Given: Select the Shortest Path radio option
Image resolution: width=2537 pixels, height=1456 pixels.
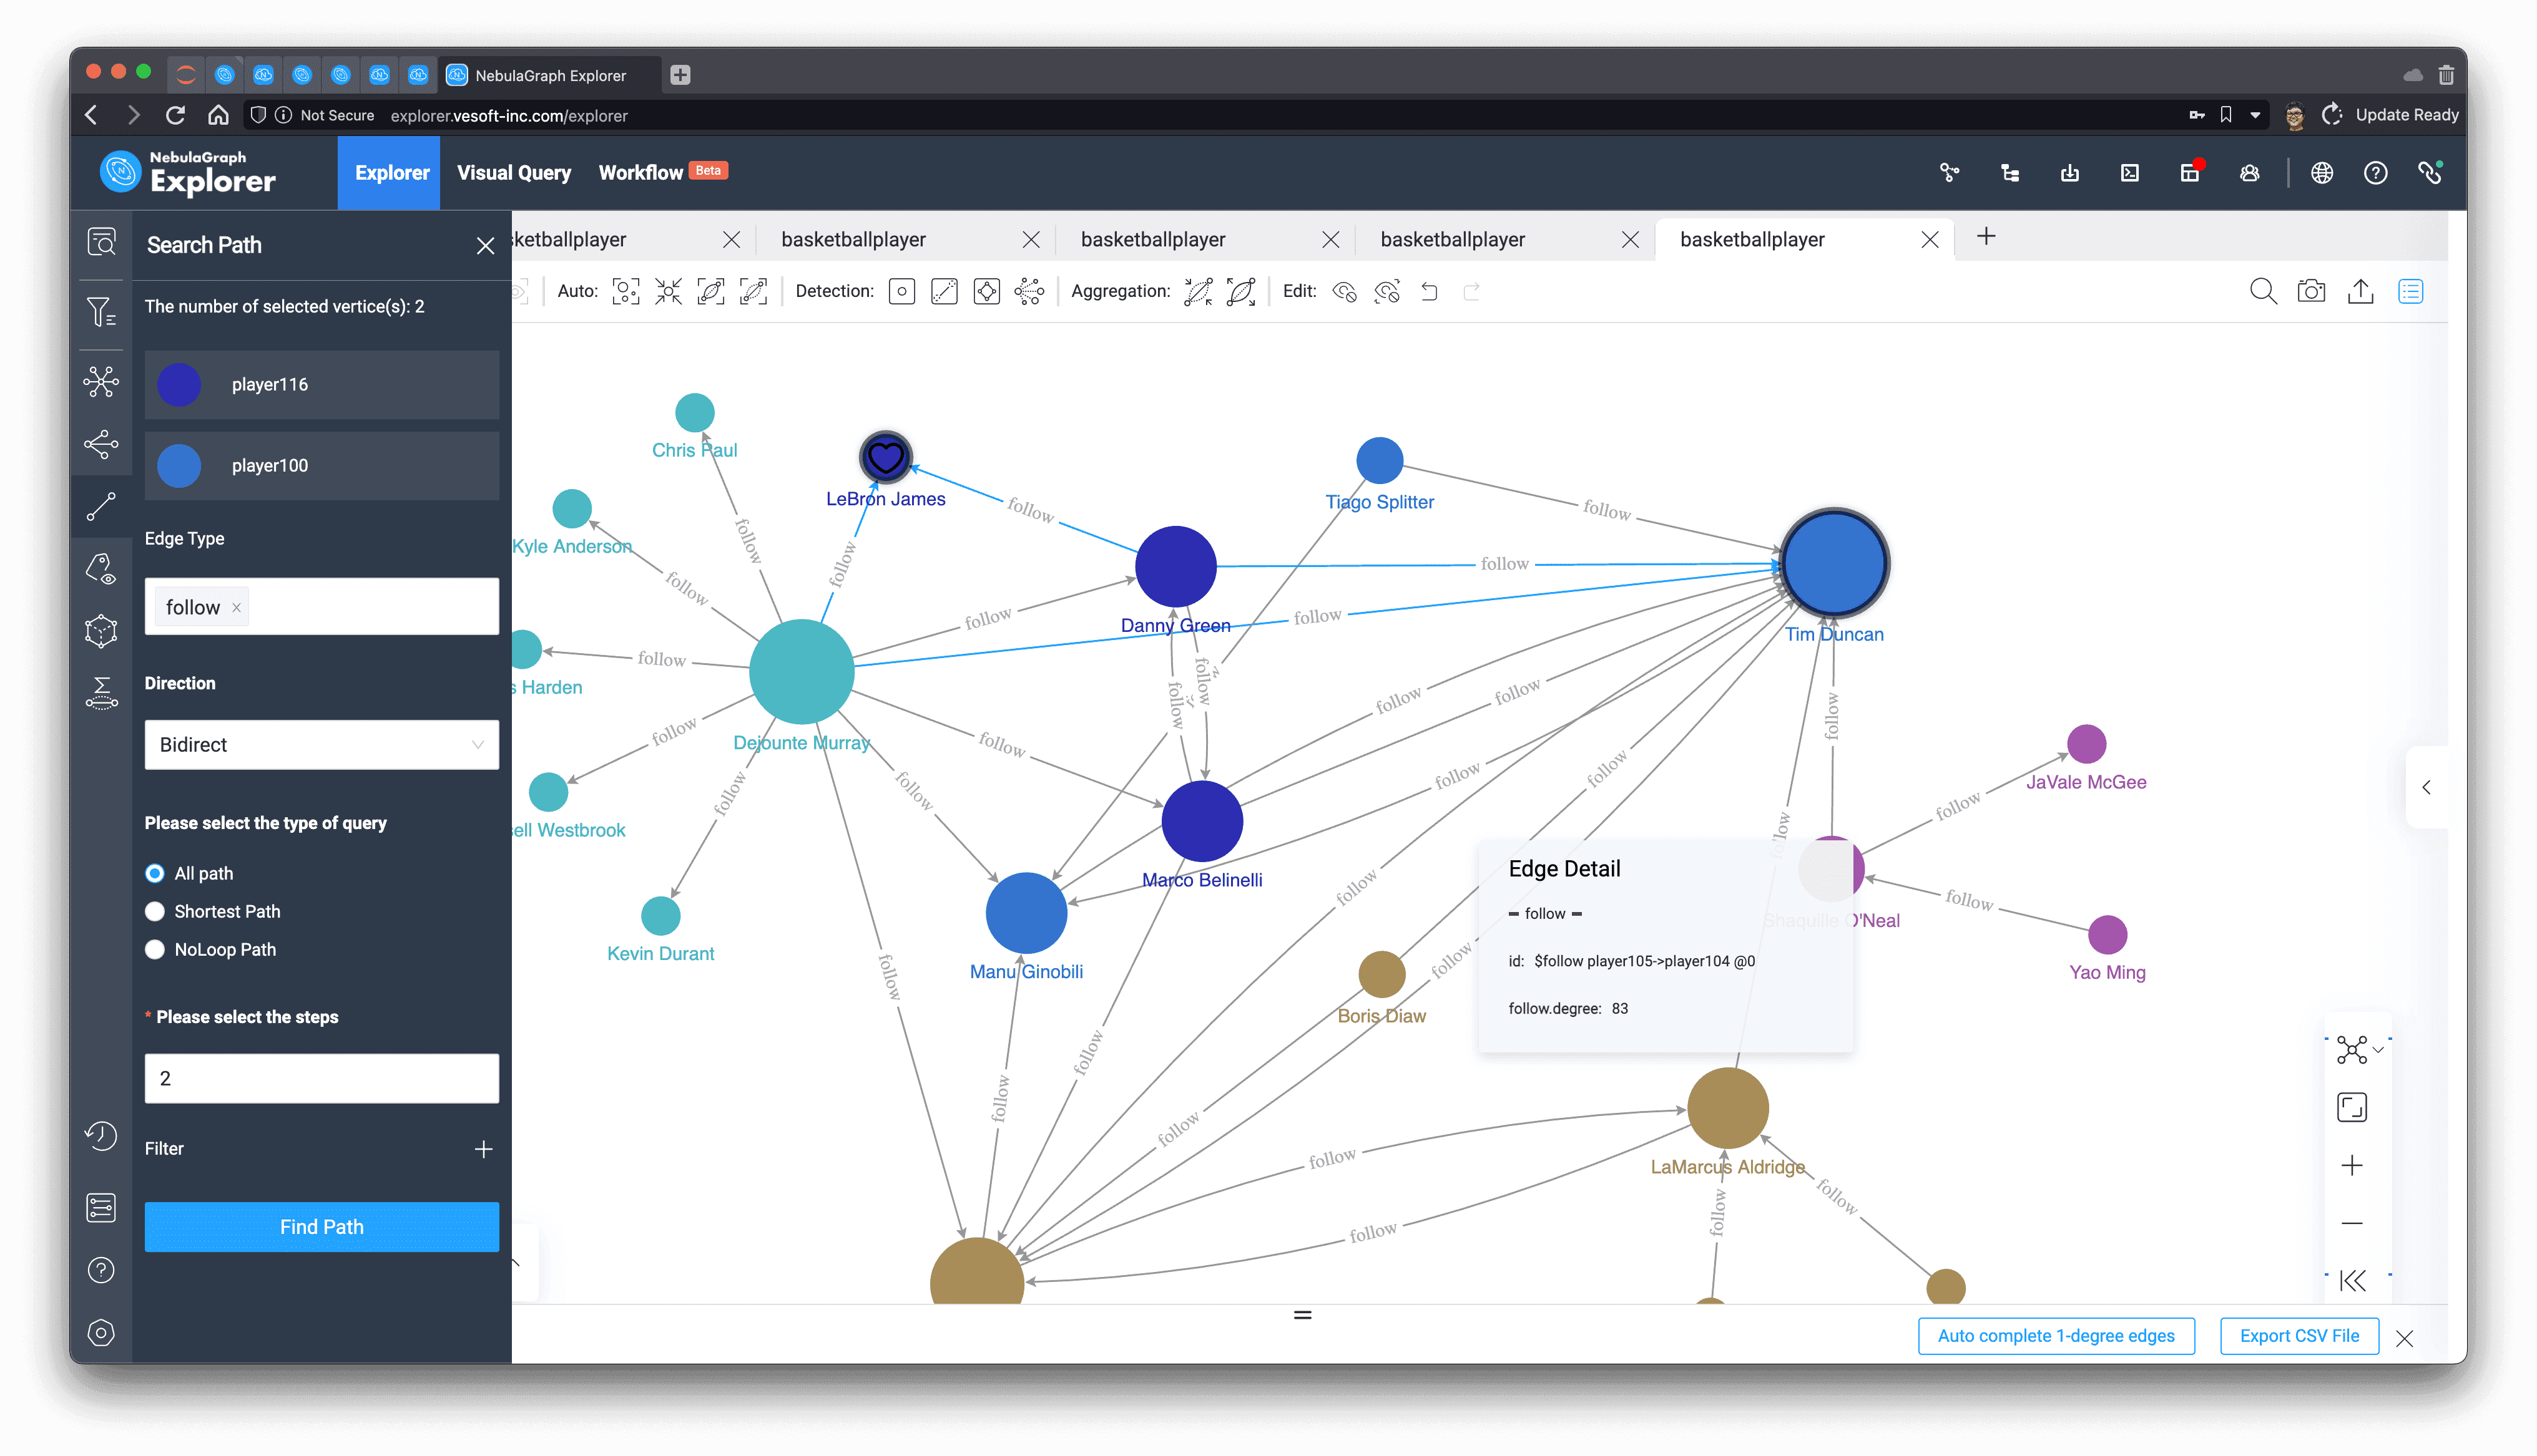Looking at the screenshot, I should [x=155, y=911].
